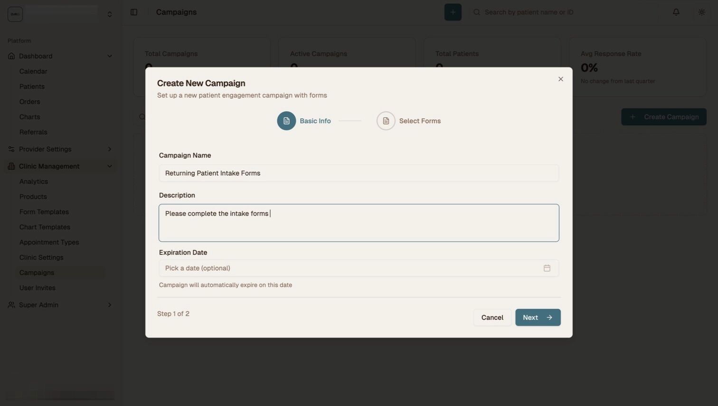
Task: Toggle the sidebar panel icon
Action: 134,12
